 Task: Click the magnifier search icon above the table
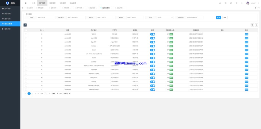256,25
